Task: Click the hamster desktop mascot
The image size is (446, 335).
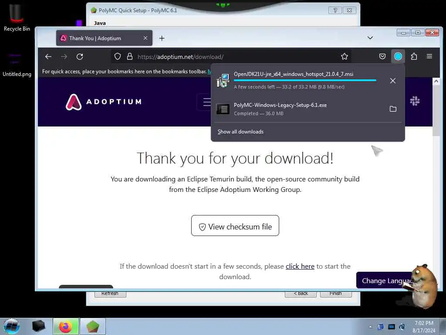Action: click(x=421, y=286)
